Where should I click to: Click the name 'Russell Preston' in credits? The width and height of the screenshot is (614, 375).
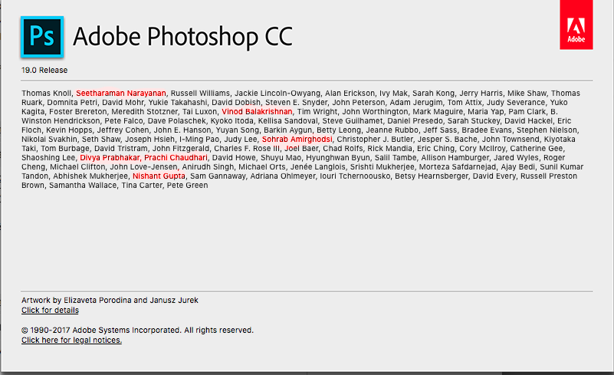click(x=549, y=176)
